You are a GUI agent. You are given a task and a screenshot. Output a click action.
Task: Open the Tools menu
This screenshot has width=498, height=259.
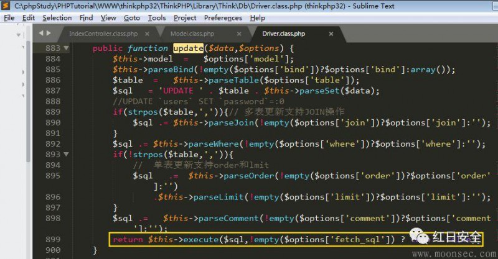(157, 18)
